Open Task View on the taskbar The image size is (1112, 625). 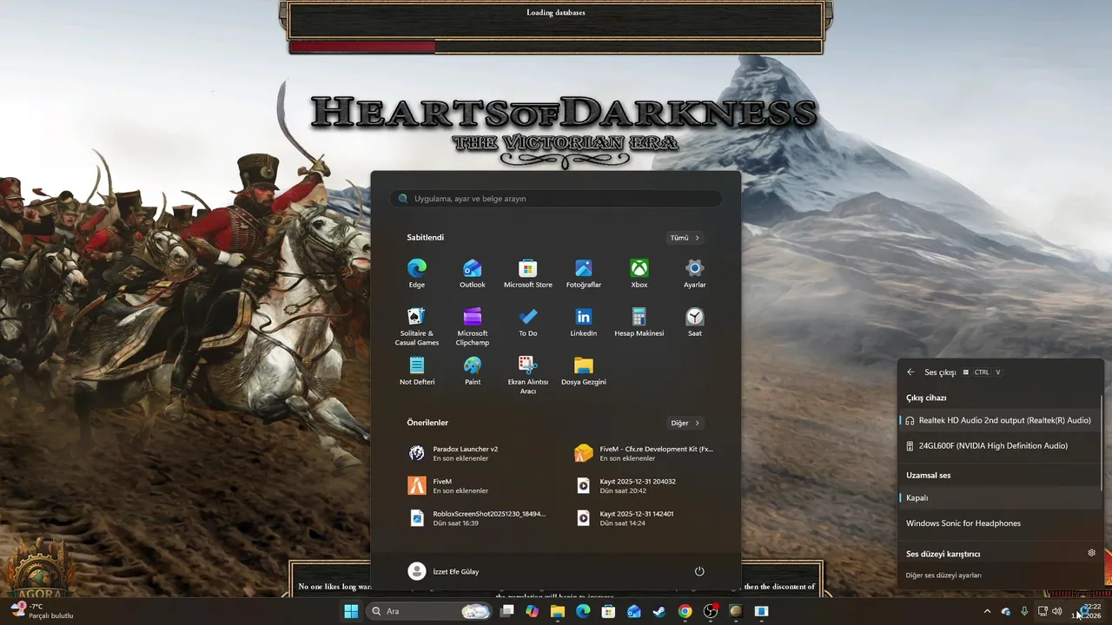(x=507, y=611)
